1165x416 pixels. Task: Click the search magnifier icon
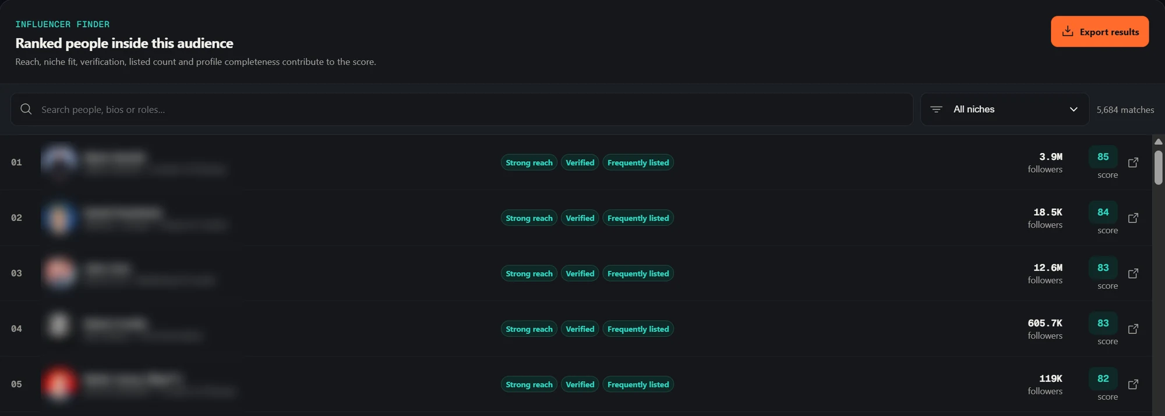click(26, 109)
